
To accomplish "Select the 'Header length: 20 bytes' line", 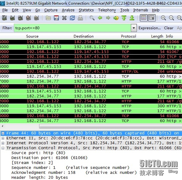I will 40,178.
